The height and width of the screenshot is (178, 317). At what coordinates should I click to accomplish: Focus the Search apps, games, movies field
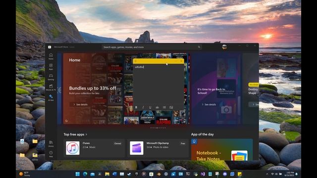(152, 47)
